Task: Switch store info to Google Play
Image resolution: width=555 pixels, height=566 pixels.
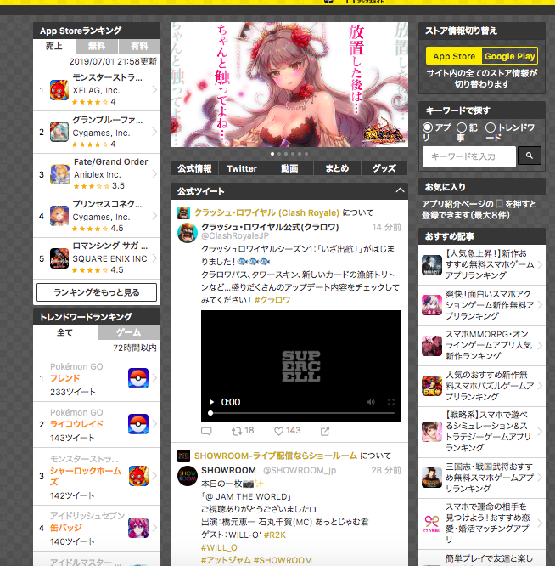Action: (509, 56)
